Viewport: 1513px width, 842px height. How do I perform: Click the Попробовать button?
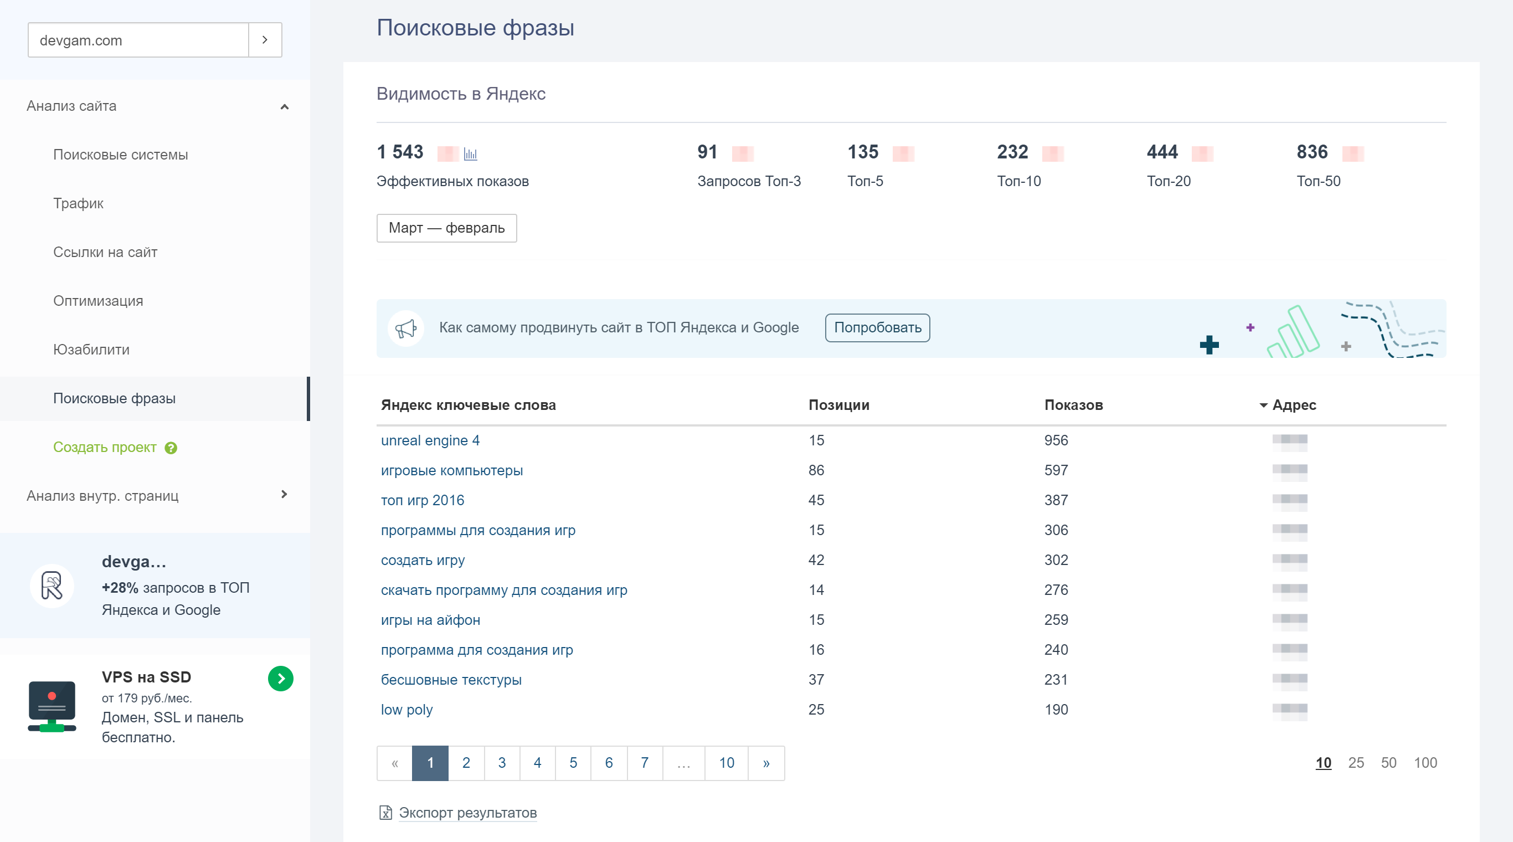(x=877, y=328)
